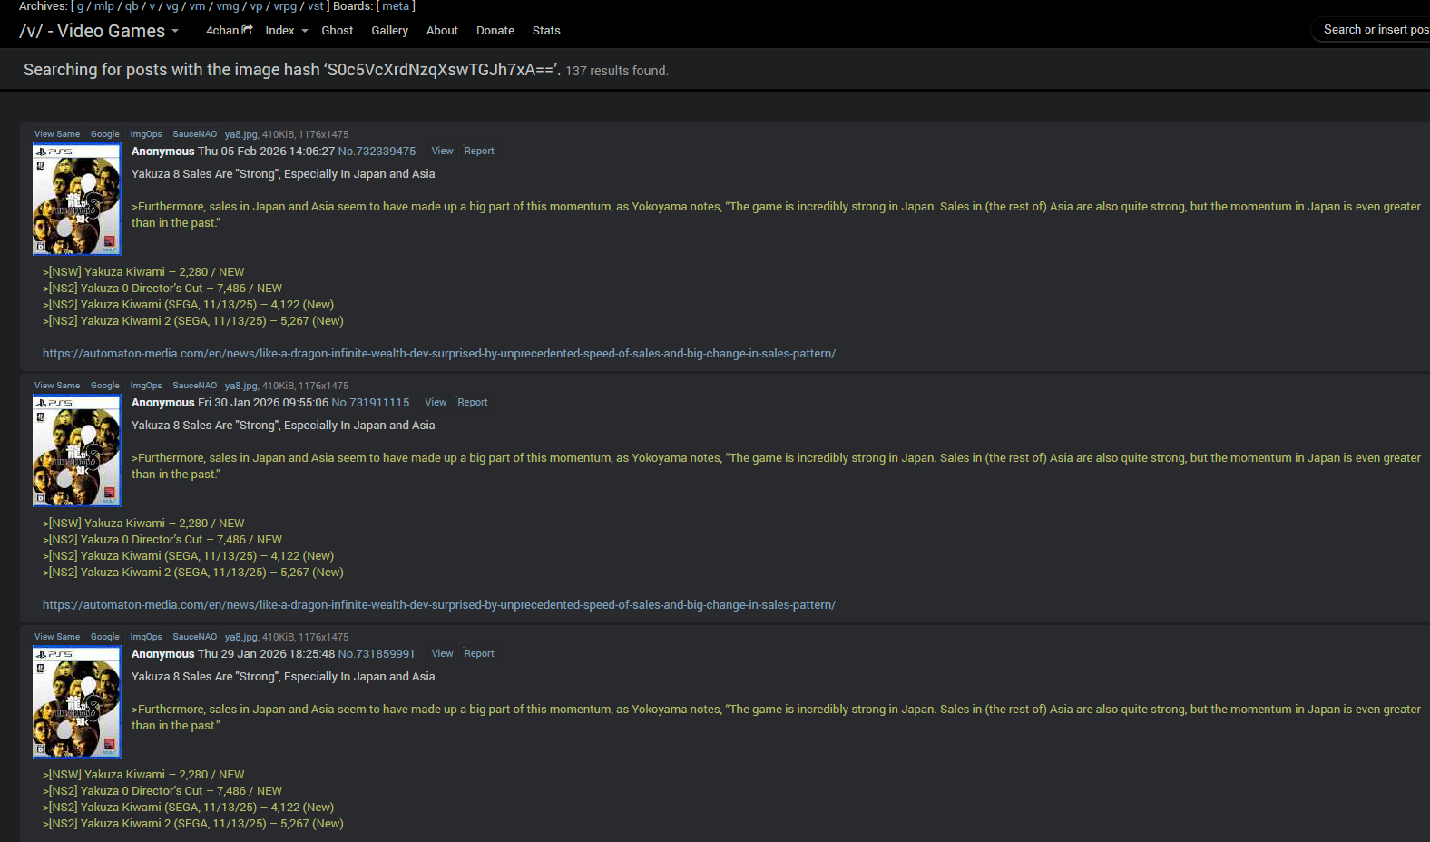The height and width of the screenshot is (842, 1430).
Task: Open ya8.jpg file link in post No.731859991
Action: (x=241, y=637)
